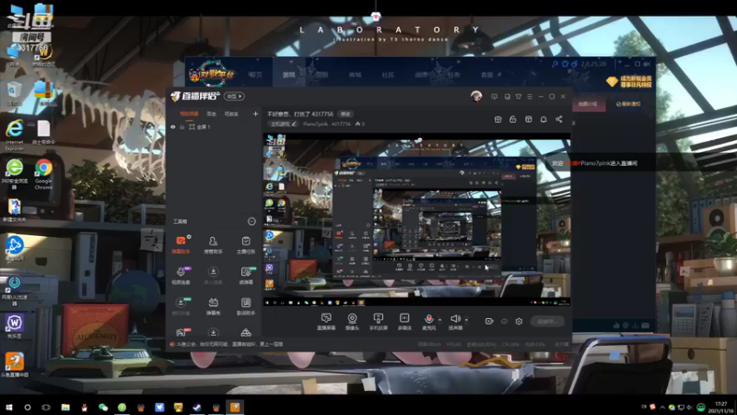Add a new scene with plus button
Image resolution: width=737 pixels, height=415 pixels.
coord(255,113)
